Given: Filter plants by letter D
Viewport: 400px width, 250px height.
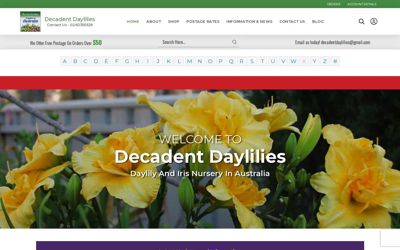Looking at the screenshot, I should (96, 61).
